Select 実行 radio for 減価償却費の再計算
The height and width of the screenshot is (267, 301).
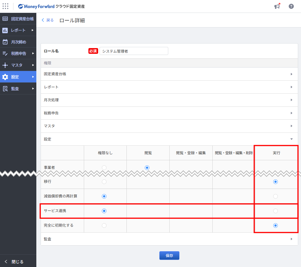pyautogui.click(x=275, y=196)
